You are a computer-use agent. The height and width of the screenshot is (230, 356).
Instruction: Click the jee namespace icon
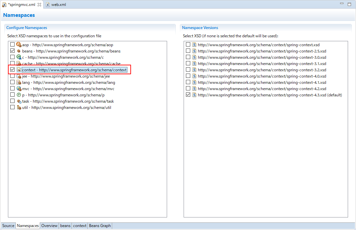tap(19, 76)
